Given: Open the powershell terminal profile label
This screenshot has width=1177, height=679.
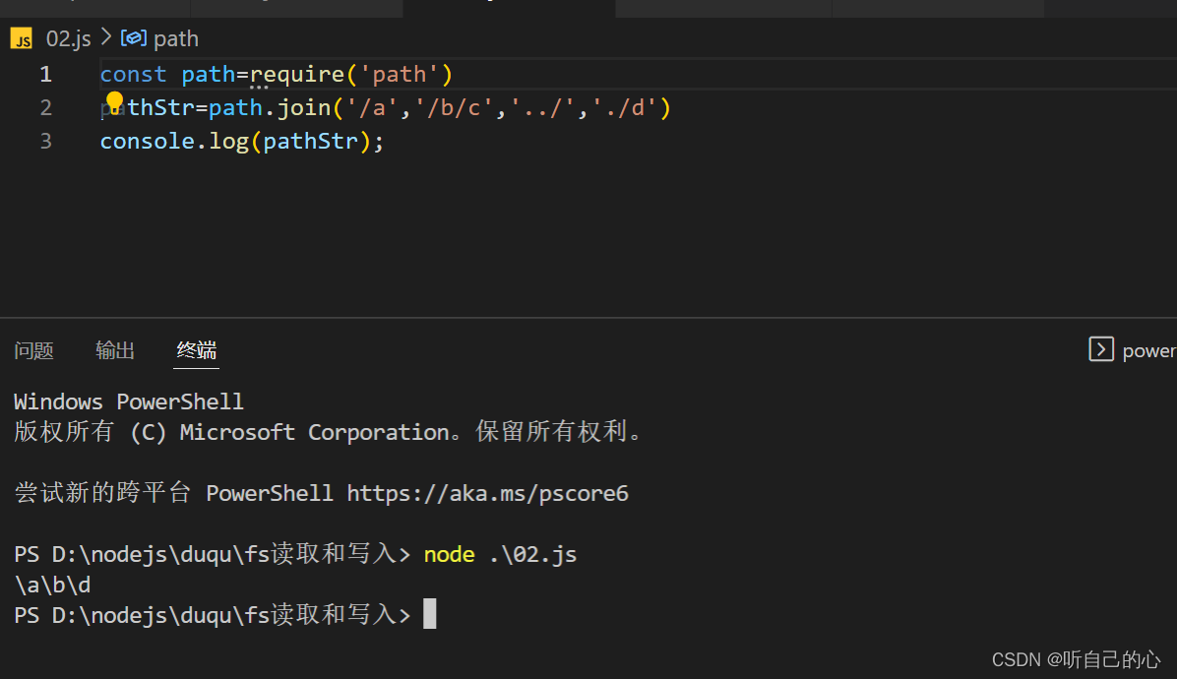Looking at the screenshot, I should coord(1149,351).
